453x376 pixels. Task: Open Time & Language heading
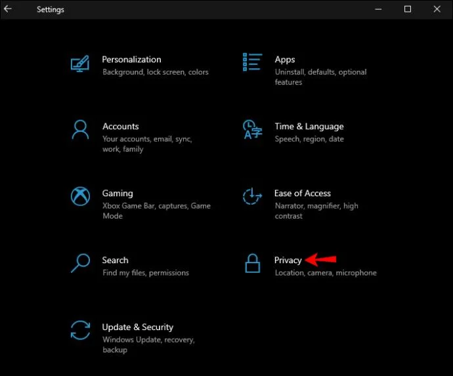[309, 127]
